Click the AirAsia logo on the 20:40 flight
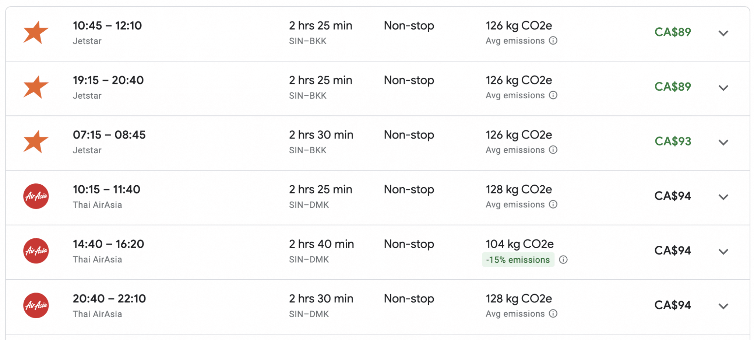Image resolution: width=754 pixels, height=340 pixels. click(x=36, y=305)
